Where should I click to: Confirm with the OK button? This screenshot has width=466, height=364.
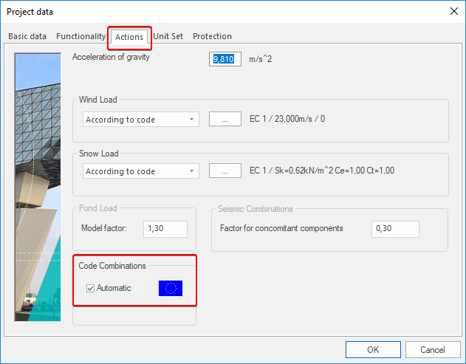click(373, 350)
